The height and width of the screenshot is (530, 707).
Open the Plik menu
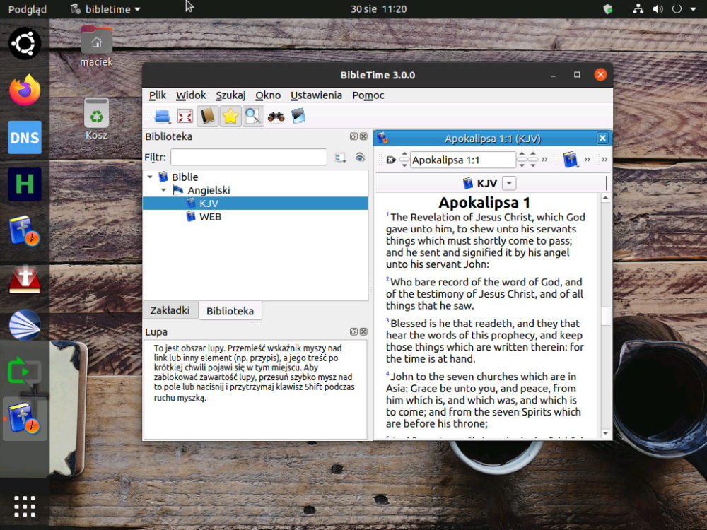(x=158, y=95)
